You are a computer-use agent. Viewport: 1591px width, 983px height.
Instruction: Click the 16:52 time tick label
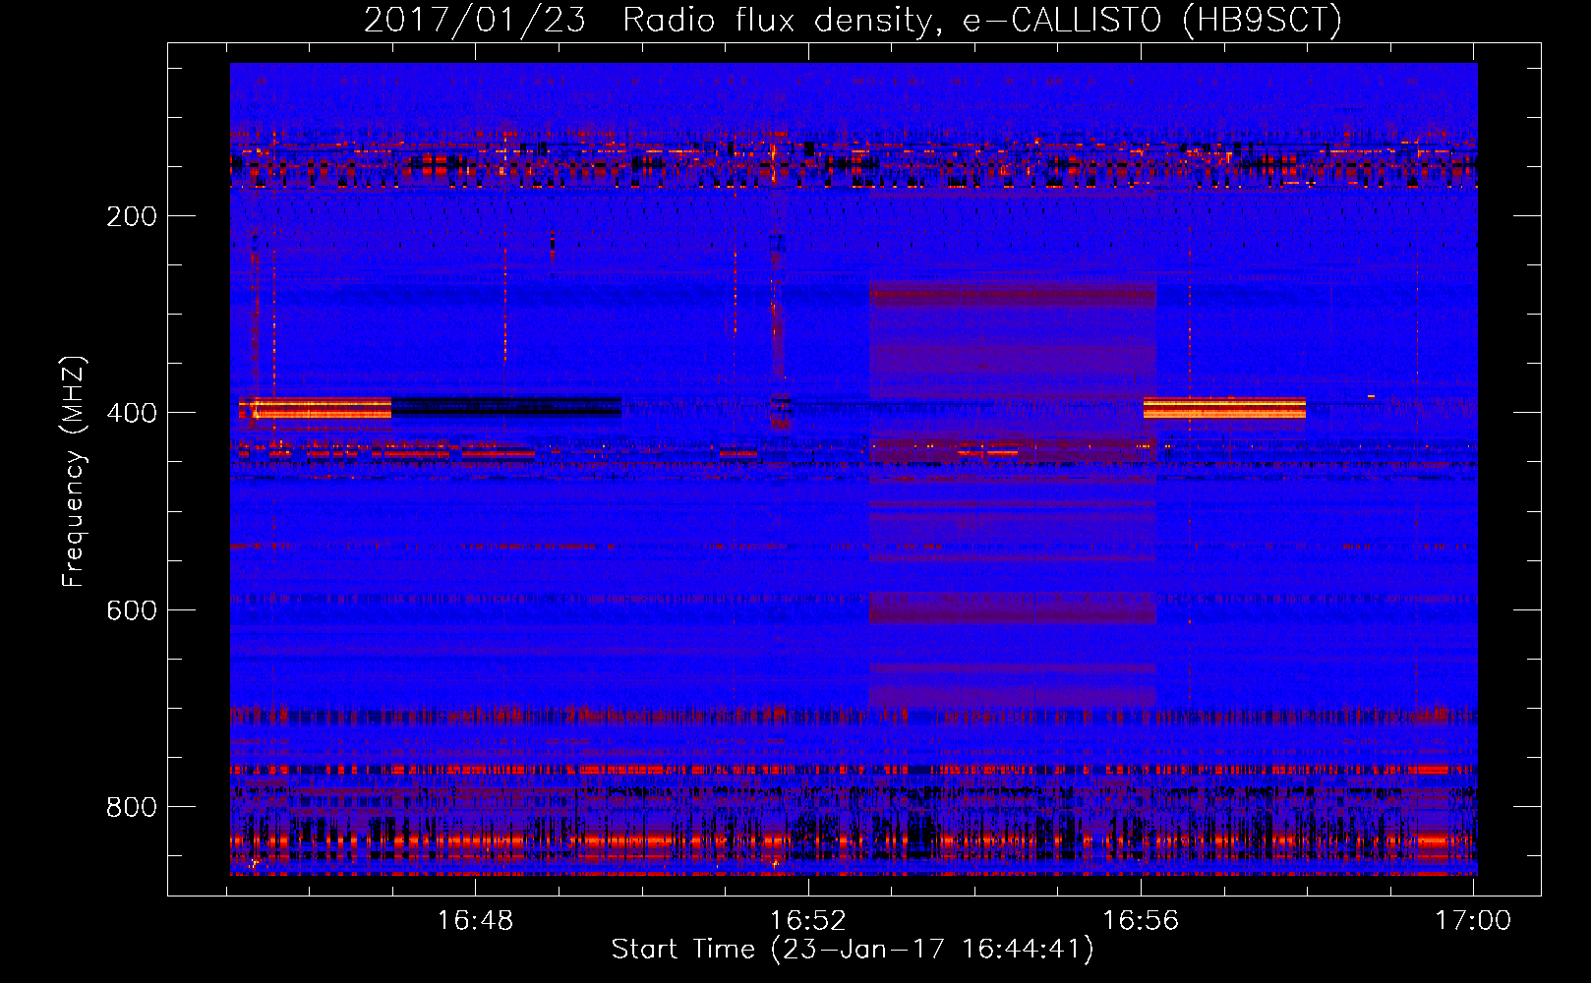pos(807,920)
